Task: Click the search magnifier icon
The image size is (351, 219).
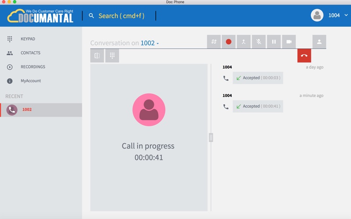Action: click(x=91, y=16)
